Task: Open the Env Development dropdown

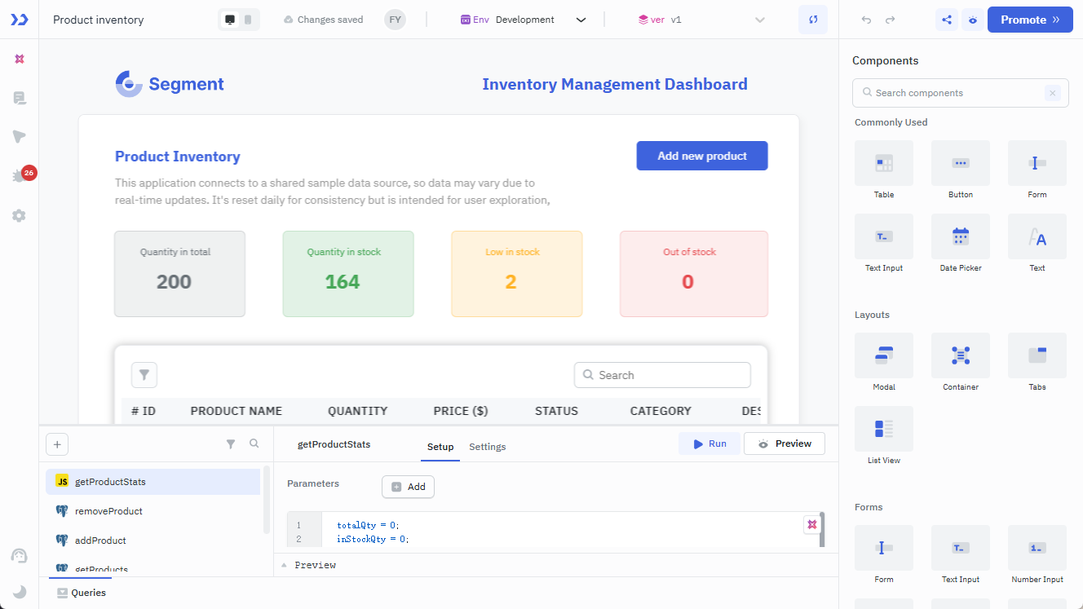Action: point(523,20)
